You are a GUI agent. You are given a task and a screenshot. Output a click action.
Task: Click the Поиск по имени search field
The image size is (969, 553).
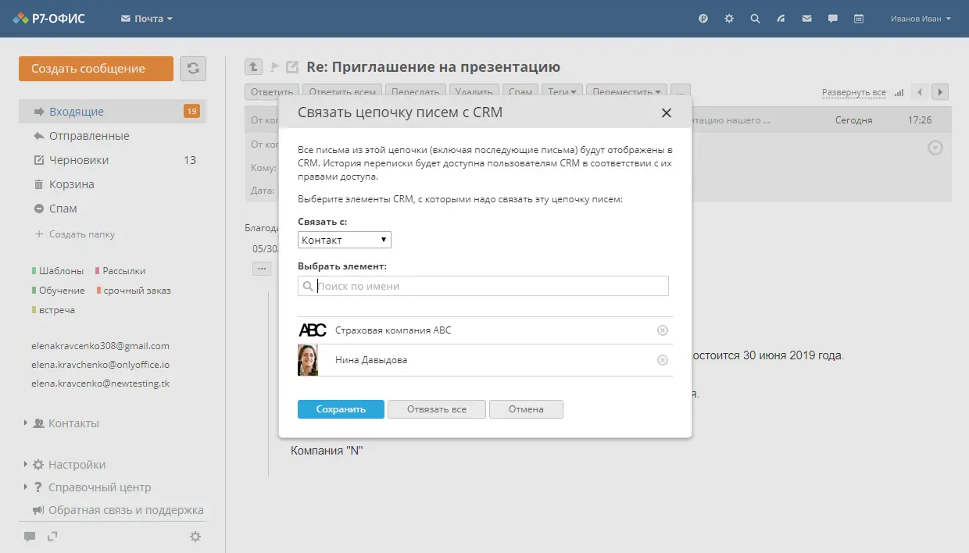483,286
